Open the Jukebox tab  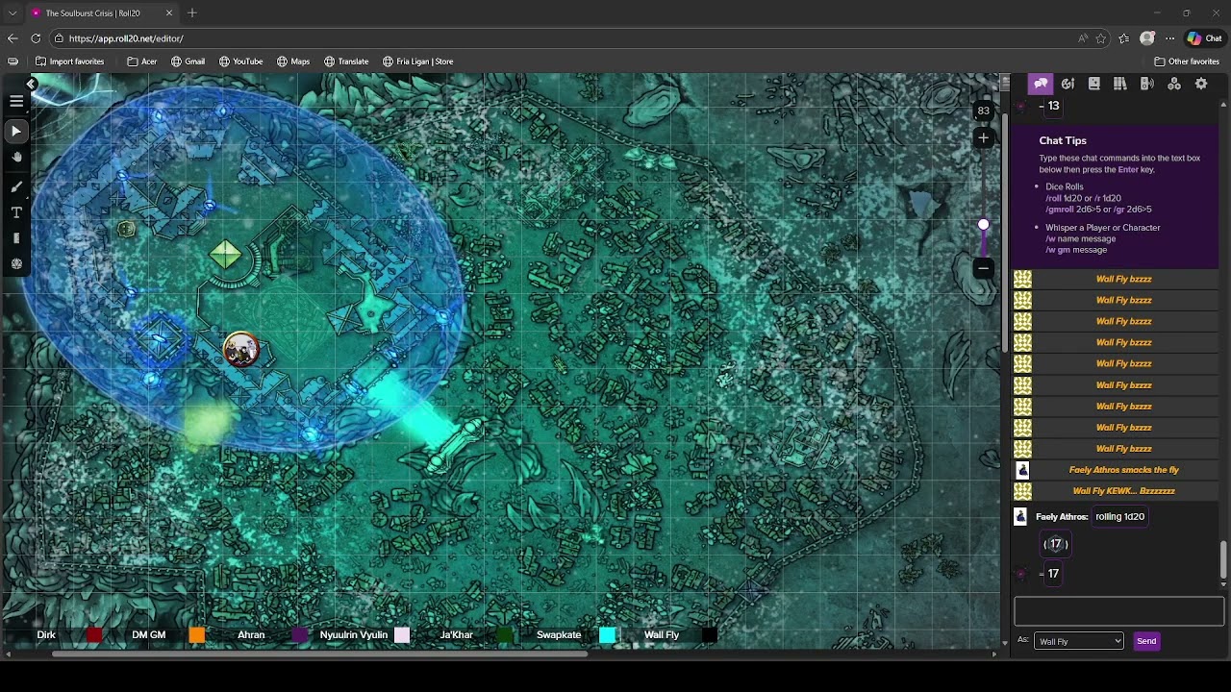point(1147,84)
